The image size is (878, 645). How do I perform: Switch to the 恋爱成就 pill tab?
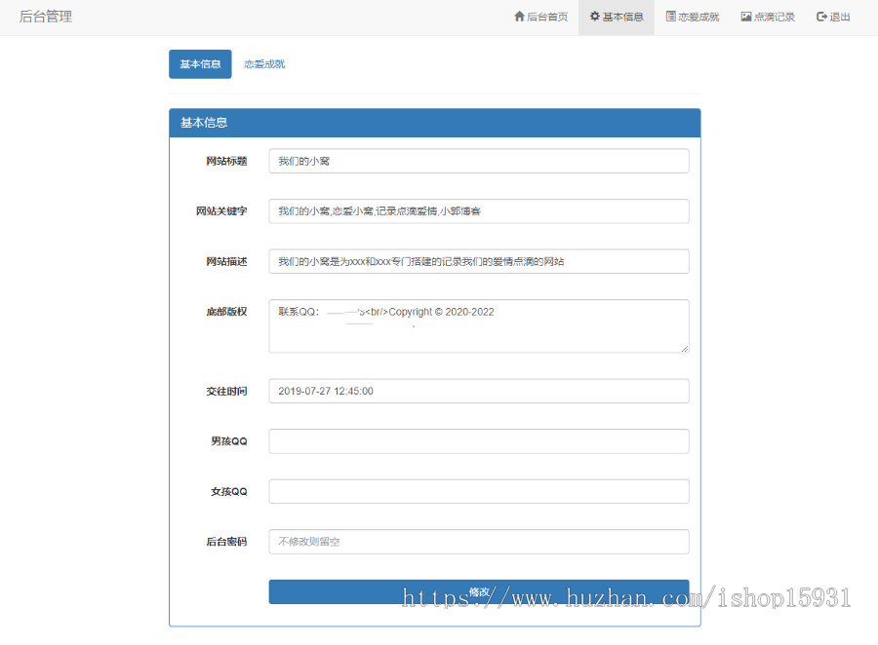[264, 64]
